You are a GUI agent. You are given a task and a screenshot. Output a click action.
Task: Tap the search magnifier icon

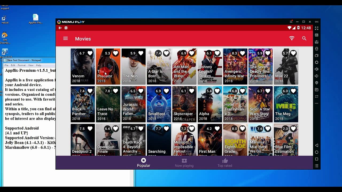click(x=304, y=39)
